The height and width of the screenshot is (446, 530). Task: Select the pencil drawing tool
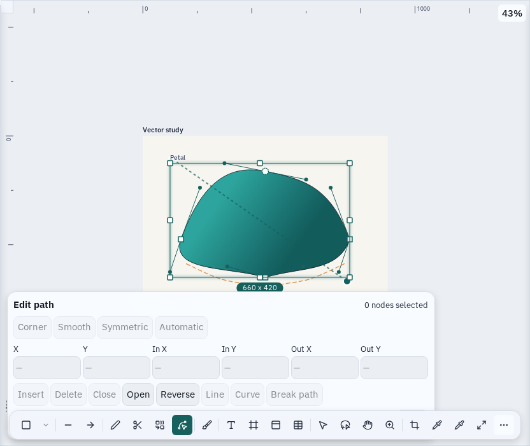[x=115, y=425]
